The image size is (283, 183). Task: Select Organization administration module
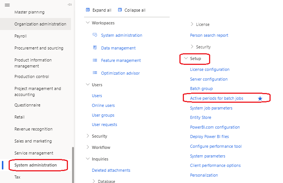pyautogui.click(x=40, y=24)
